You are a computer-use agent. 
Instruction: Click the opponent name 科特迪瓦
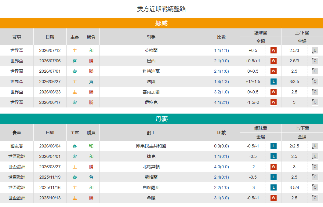point(151,71)
